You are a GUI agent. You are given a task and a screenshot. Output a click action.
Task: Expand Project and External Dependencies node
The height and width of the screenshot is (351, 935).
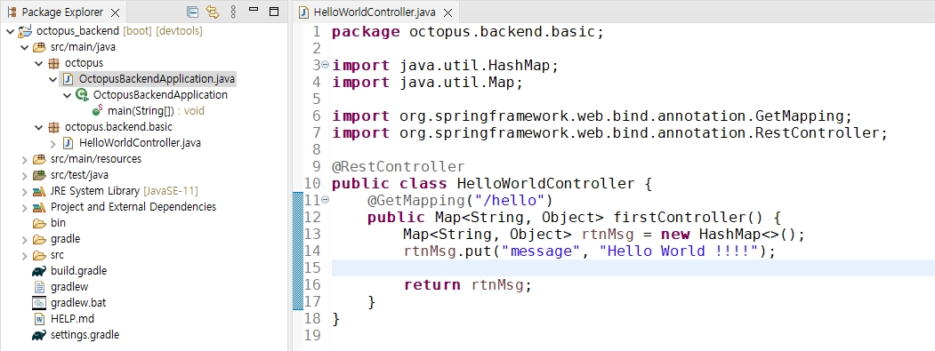(x=24, y=207)
